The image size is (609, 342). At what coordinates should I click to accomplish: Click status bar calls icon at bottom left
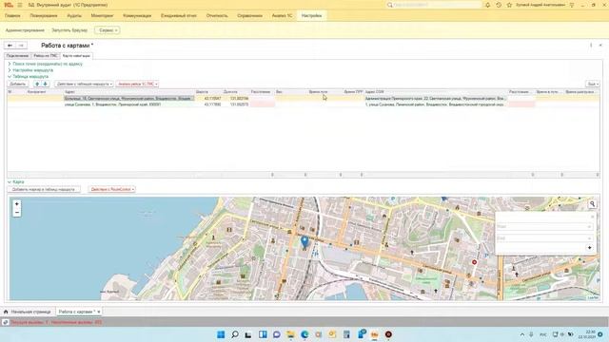tap(6, 322)
